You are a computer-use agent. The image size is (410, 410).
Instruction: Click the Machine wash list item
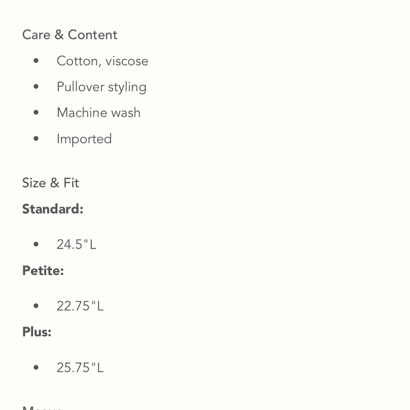98,113
